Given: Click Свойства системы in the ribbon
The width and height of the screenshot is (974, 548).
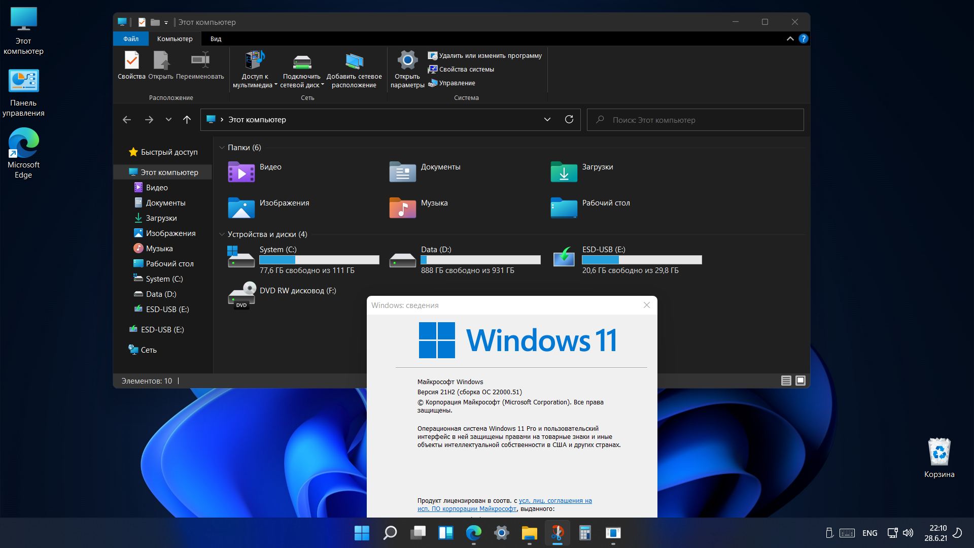Looking at the screenshot, I should [461, 70].
